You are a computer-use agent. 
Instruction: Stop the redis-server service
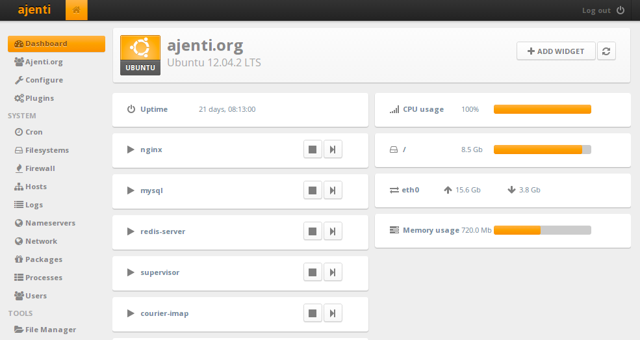click(x=313, y=231)
